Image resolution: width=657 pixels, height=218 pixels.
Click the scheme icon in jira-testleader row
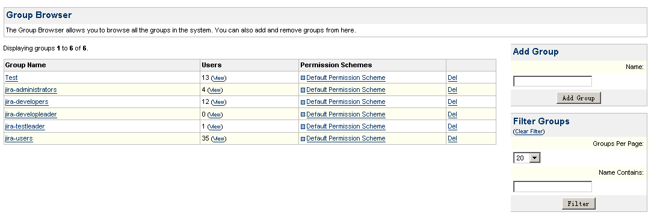(303, 126)
